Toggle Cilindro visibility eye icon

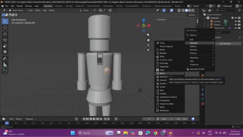point(236,25)
